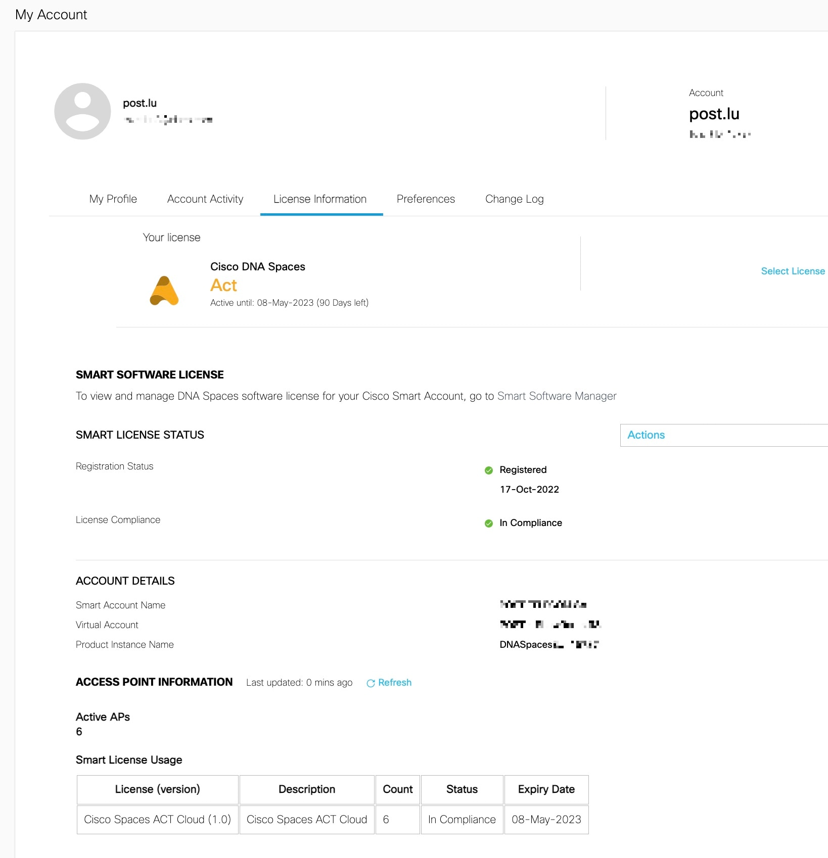Click the In Compliance table status cell
Screen dimensions: 828x858
point(462,820)
